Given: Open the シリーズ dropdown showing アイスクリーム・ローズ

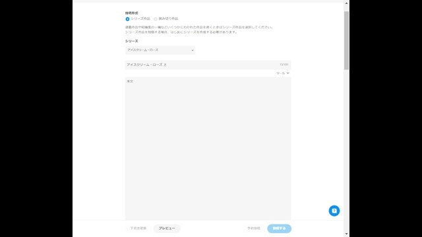Looking at the screenshot, I should click(x=160, y=50).
